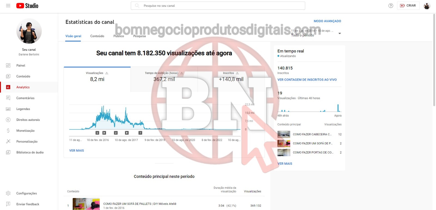This screenshot has width=436, height=210.
Task: Go to Personalização in sidebar
Action: (x=27, y=142)
